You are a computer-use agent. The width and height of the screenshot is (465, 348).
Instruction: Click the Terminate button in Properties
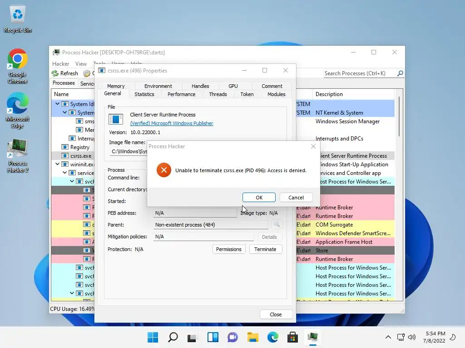pos(265,249)
